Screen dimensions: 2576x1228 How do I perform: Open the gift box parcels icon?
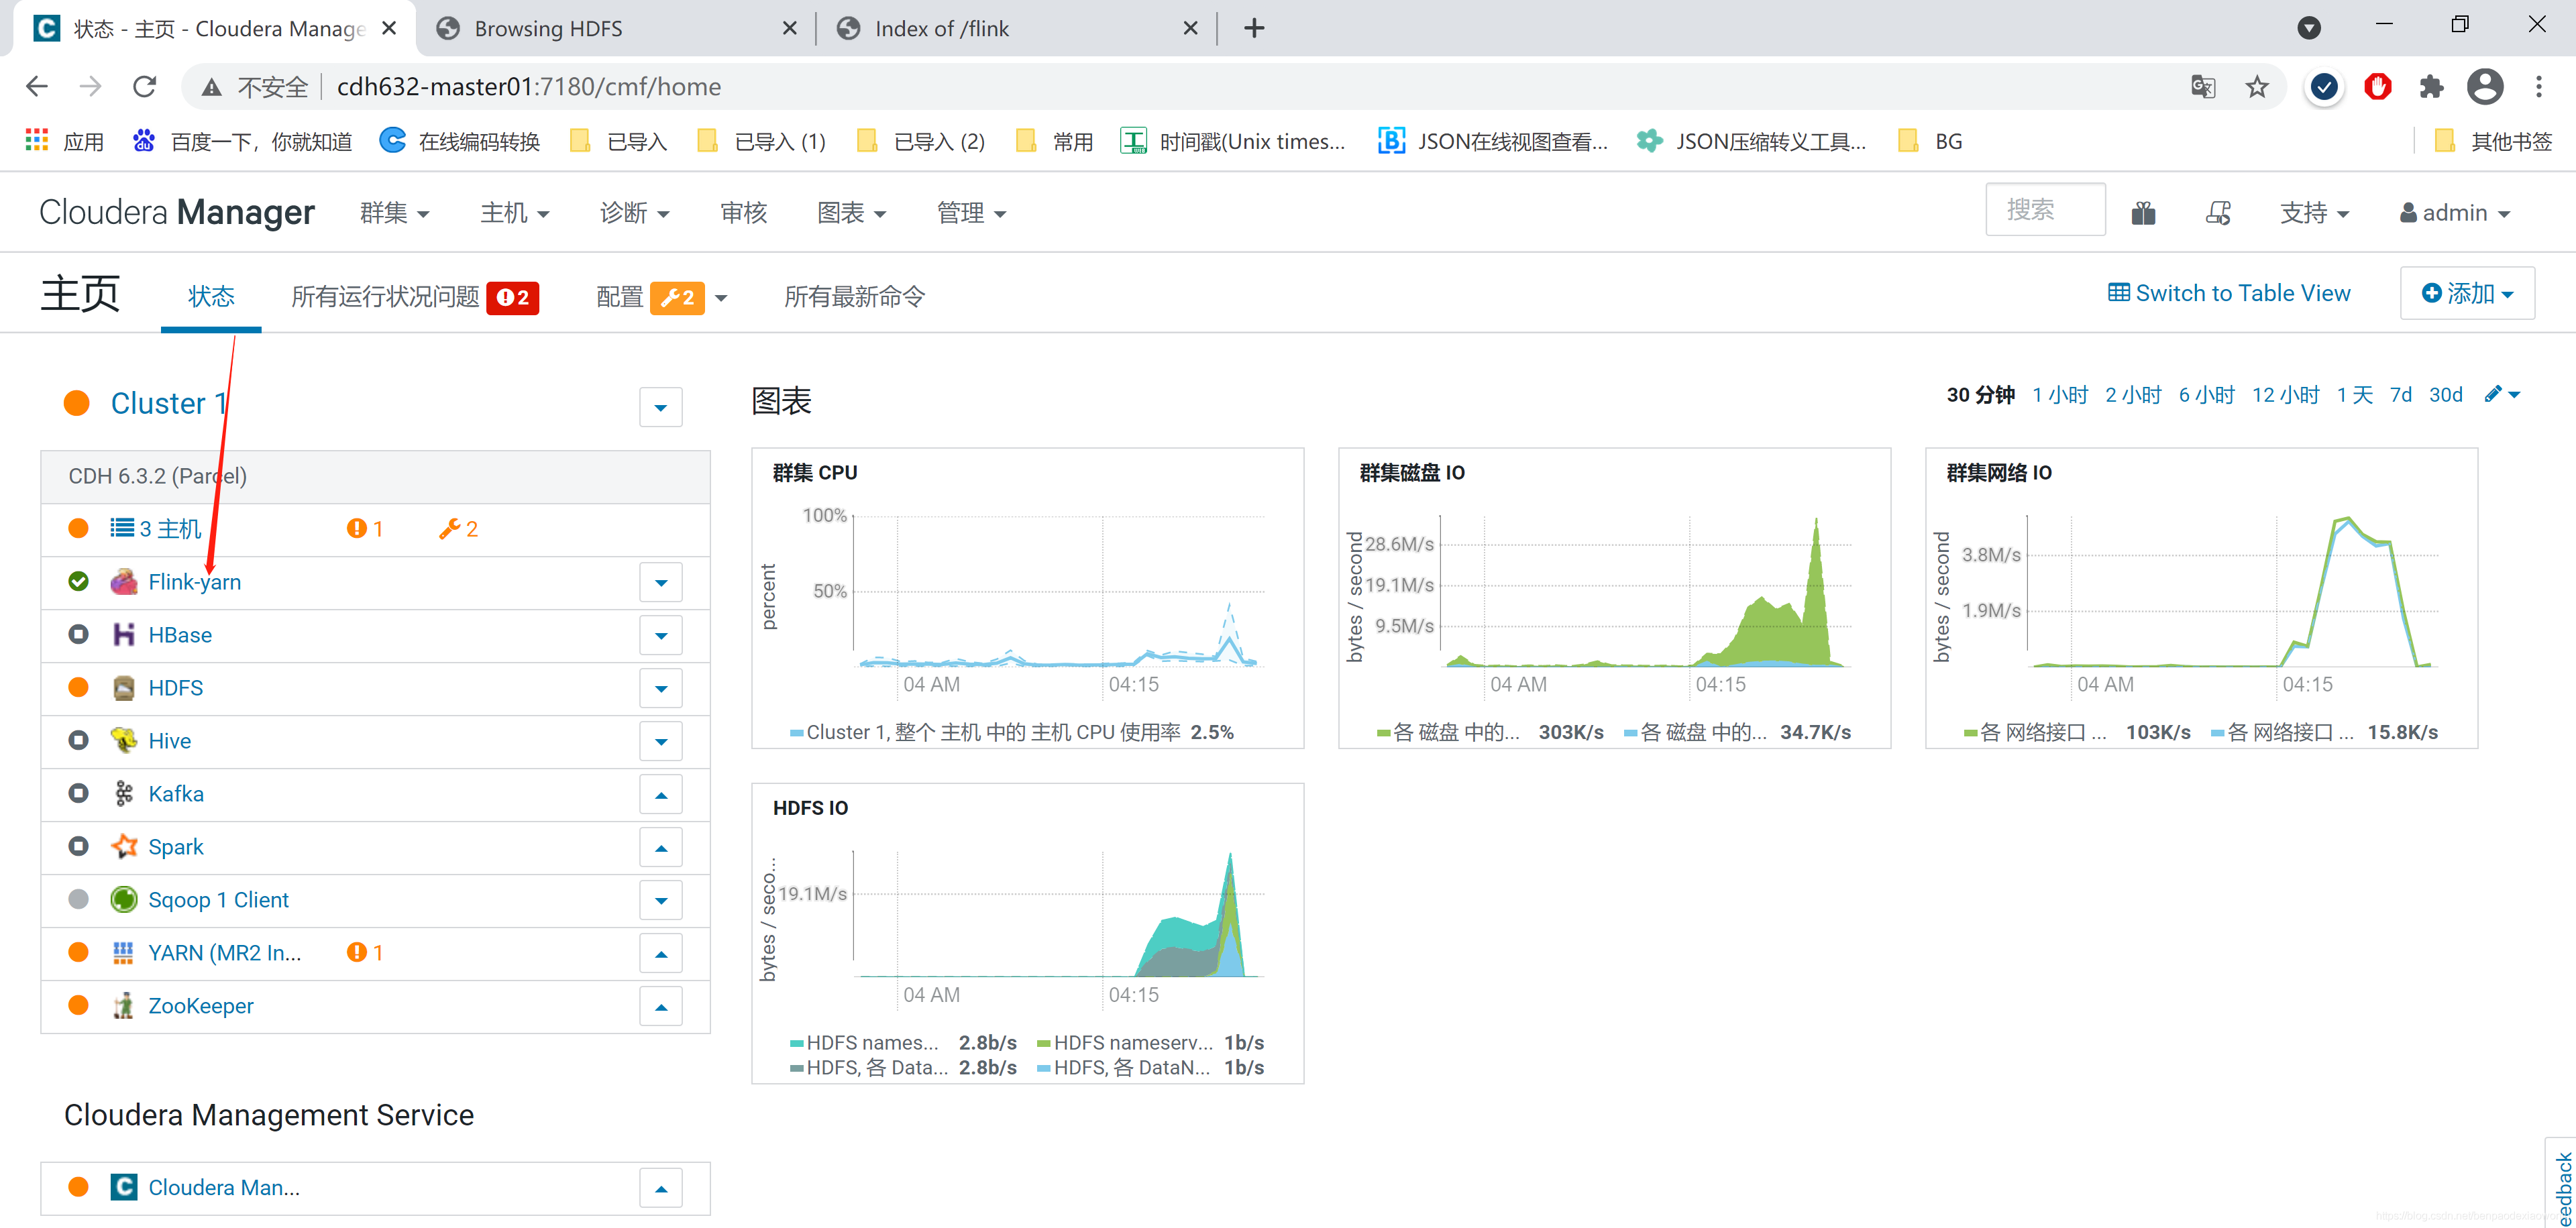click(2143, 213)
